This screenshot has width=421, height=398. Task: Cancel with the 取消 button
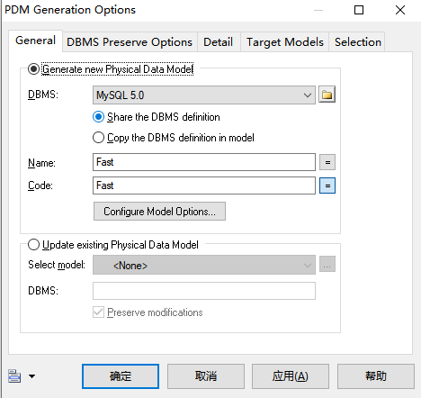pyautogui.click(x=206, y=376)
